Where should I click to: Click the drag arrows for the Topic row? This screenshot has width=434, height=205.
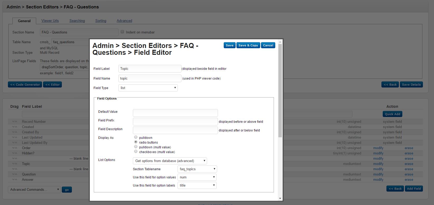click(15, 164)
